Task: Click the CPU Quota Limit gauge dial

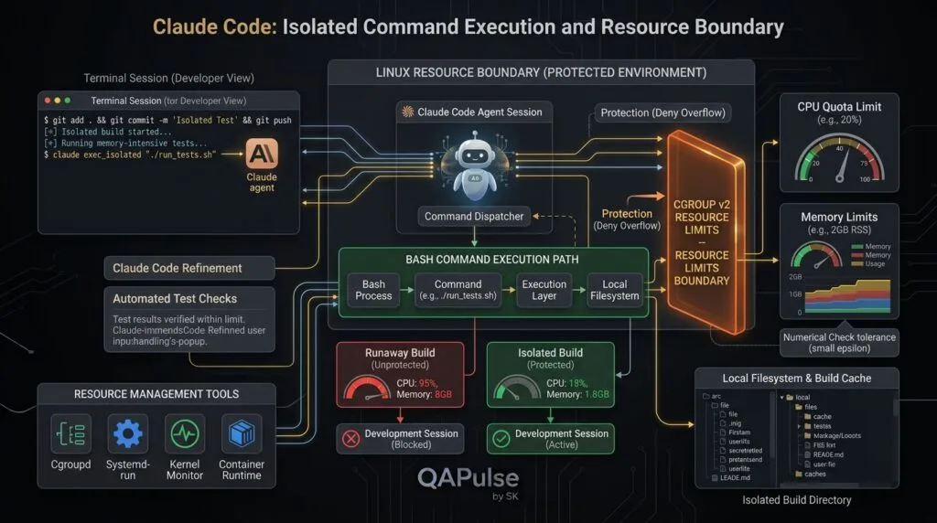Action: coord(839,158)
